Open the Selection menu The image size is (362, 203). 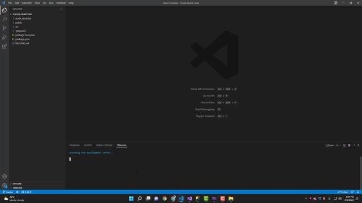pos(27,3)
